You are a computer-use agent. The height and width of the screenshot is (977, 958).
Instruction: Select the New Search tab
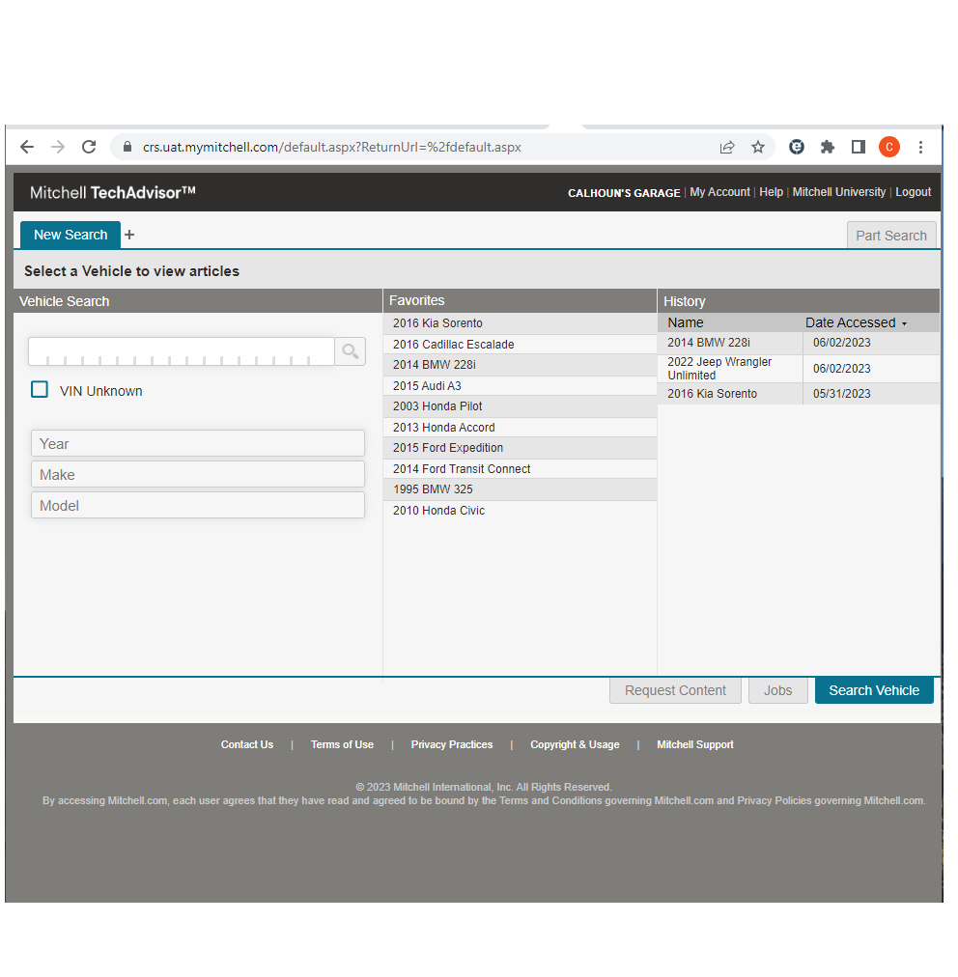(70, 235)
